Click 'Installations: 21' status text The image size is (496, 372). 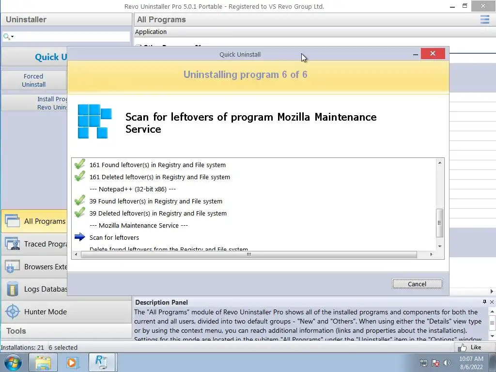tap(22, 347)
